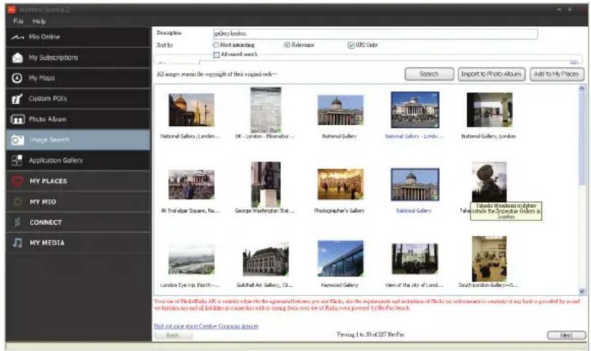591x351 pixels.
Task: Select the At Trafalgar Square thumbnail
Action: (x=191, y=185)
